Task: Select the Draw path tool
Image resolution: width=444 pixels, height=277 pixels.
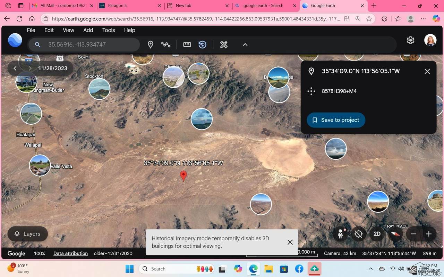Action: click(166, 45)
